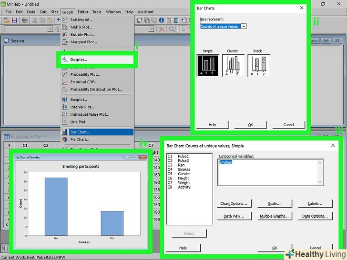Click the C1 column header in worksheet

tap(25, 146)
